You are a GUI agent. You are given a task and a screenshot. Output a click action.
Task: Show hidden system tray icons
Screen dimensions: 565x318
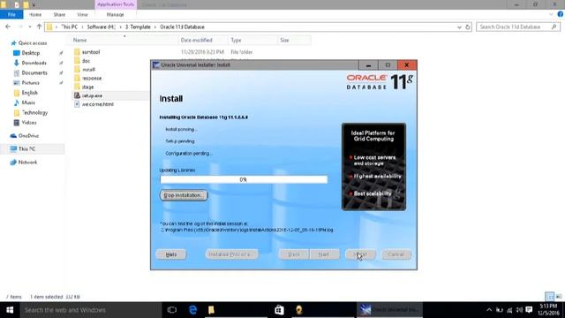[x=489, y=310]
